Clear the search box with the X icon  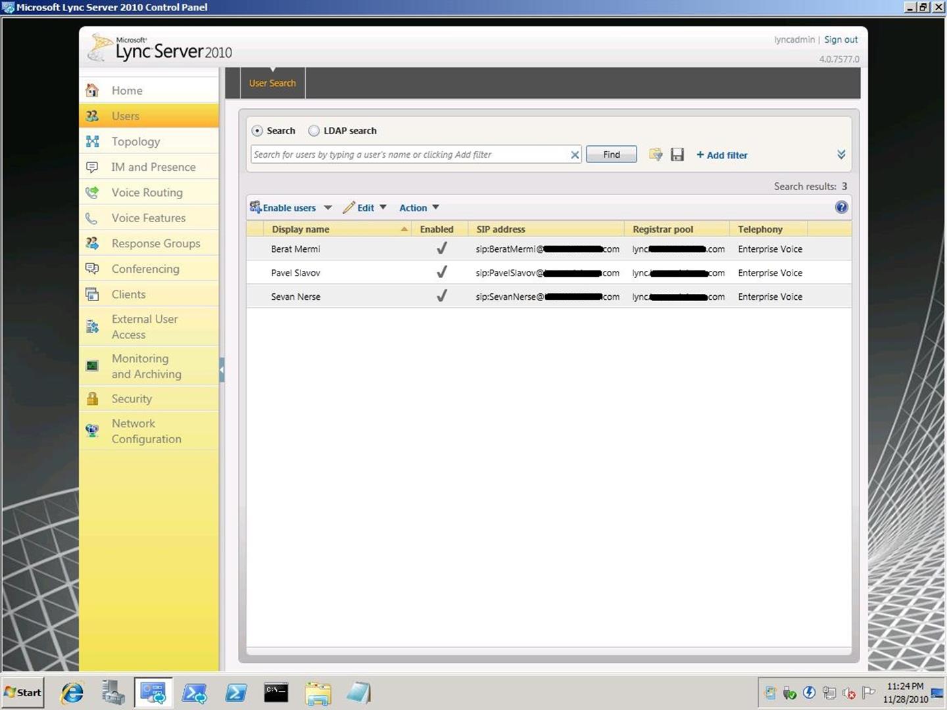pos(574,154)
